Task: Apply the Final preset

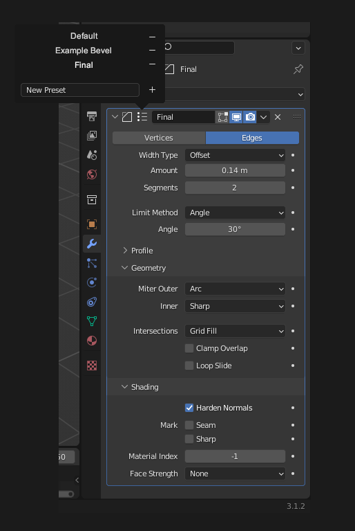Action: pos(84,65)
